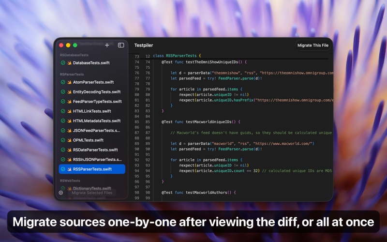Toggle checkmark next to EntityDecodingTests.swift

point(63,91)
